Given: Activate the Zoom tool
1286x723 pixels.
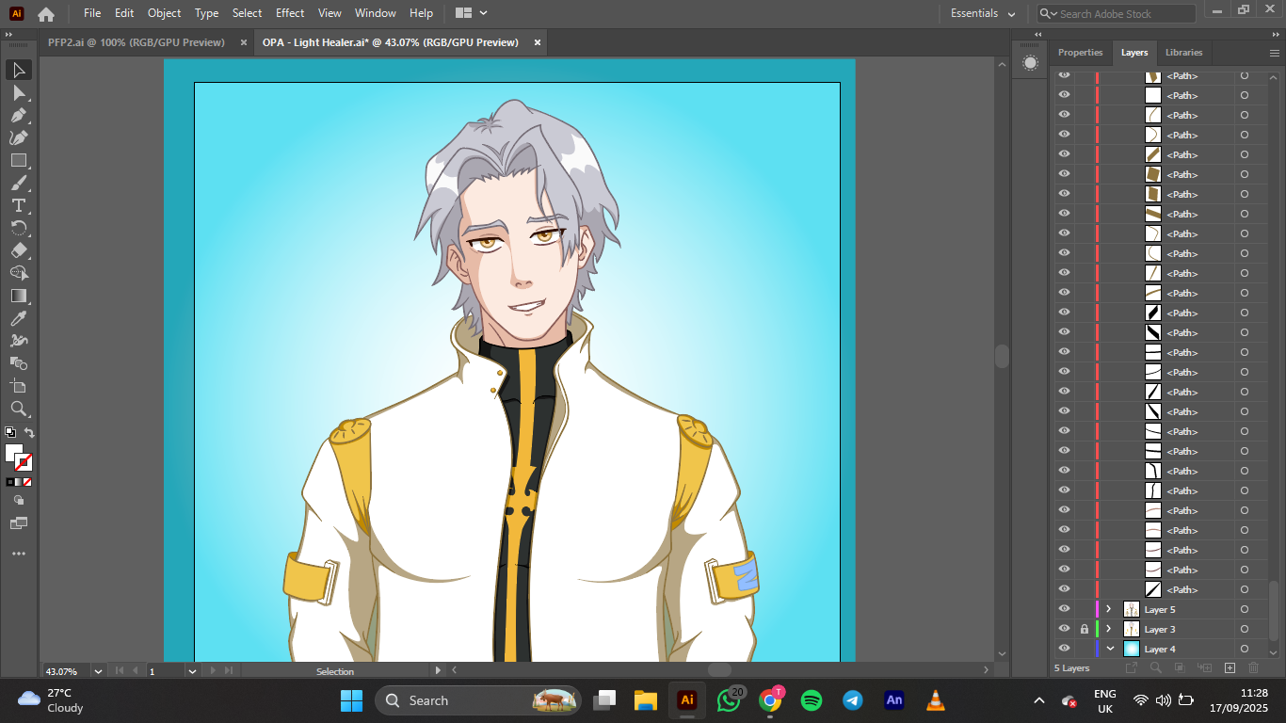Looking at the screenshot, I should 19,409.
